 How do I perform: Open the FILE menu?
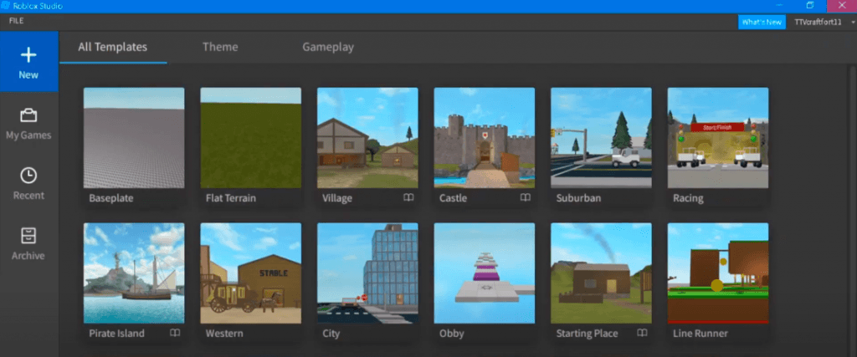17,21
